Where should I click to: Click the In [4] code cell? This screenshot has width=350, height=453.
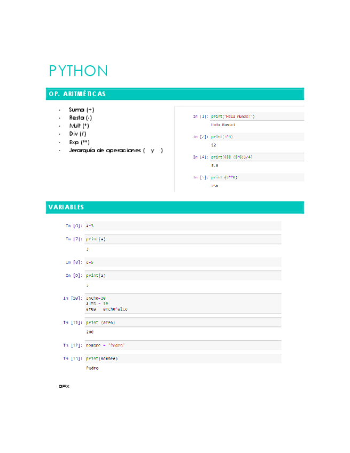[257, 157]
